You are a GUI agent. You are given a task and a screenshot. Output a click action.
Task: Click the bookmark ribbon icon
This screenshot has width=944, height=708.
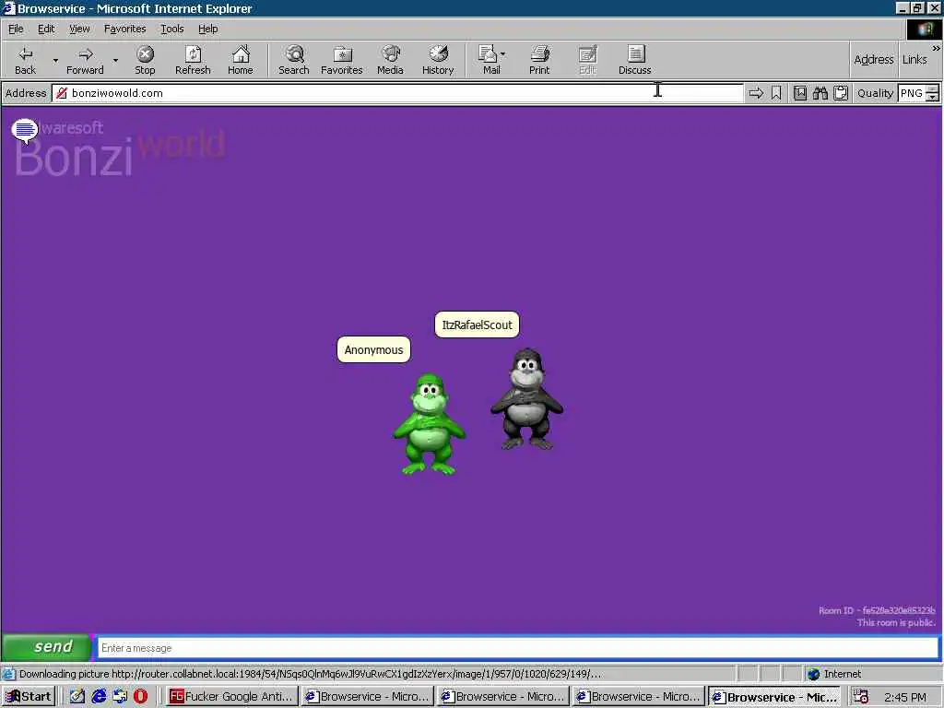click(776, 93)
